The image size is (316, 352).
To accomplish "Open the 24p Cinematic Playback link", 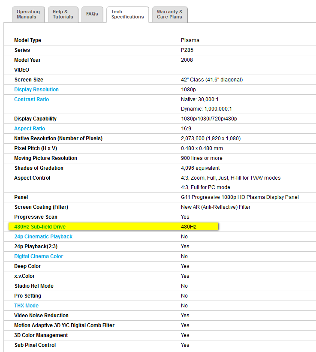I will (x=43, y=237).
